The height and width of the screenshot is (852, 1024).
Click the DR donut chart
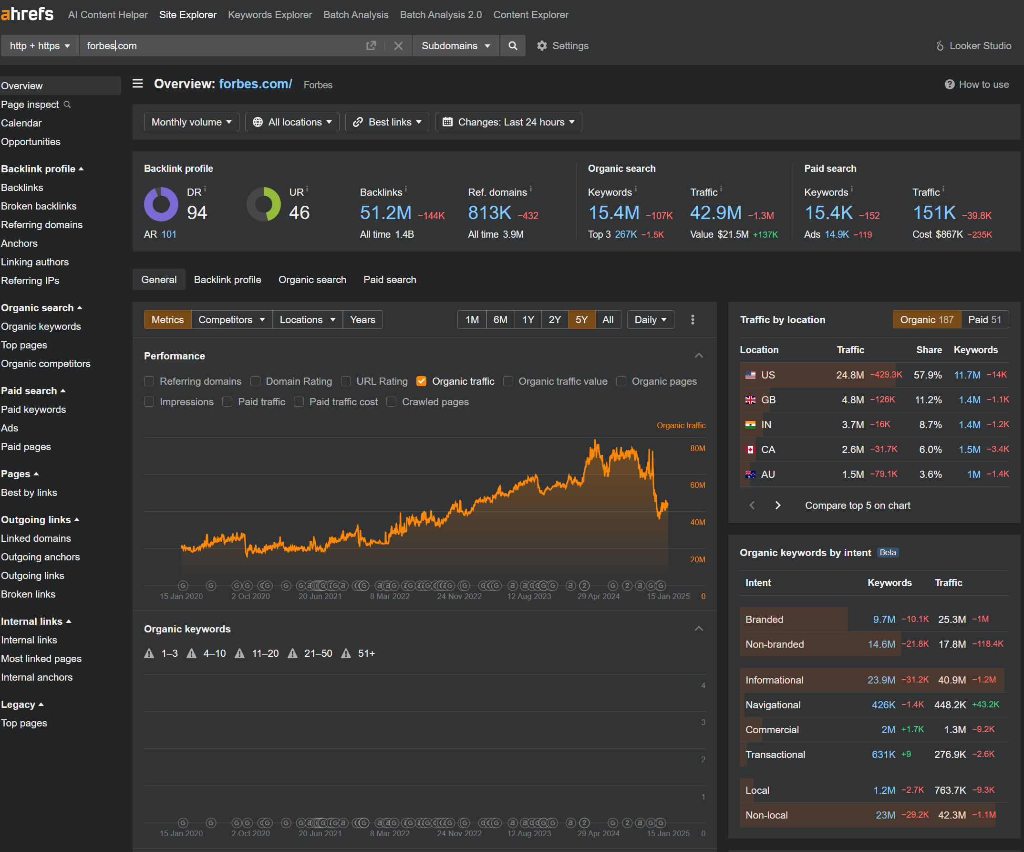[161, 204]
